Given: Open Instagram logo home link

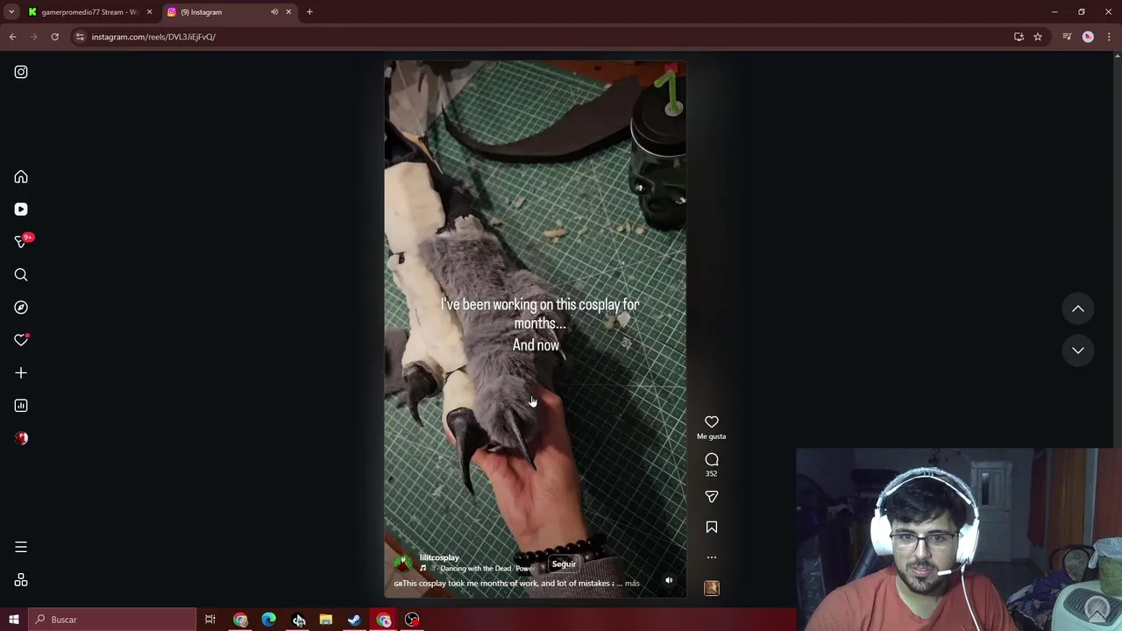Looking at the screenshot, I should coord(21,72).
